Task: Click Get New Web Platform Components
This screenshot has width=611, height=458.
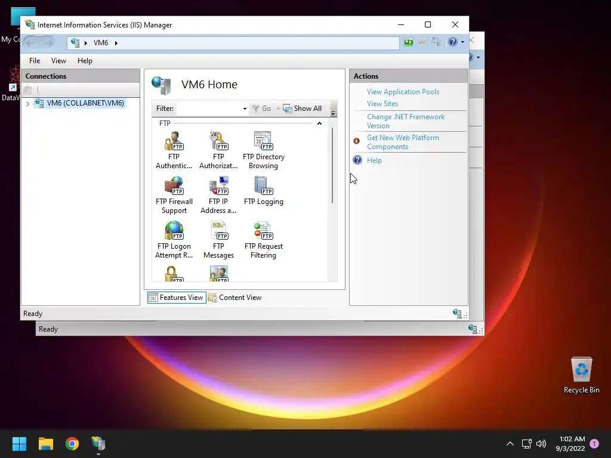Action: (403, 142)
